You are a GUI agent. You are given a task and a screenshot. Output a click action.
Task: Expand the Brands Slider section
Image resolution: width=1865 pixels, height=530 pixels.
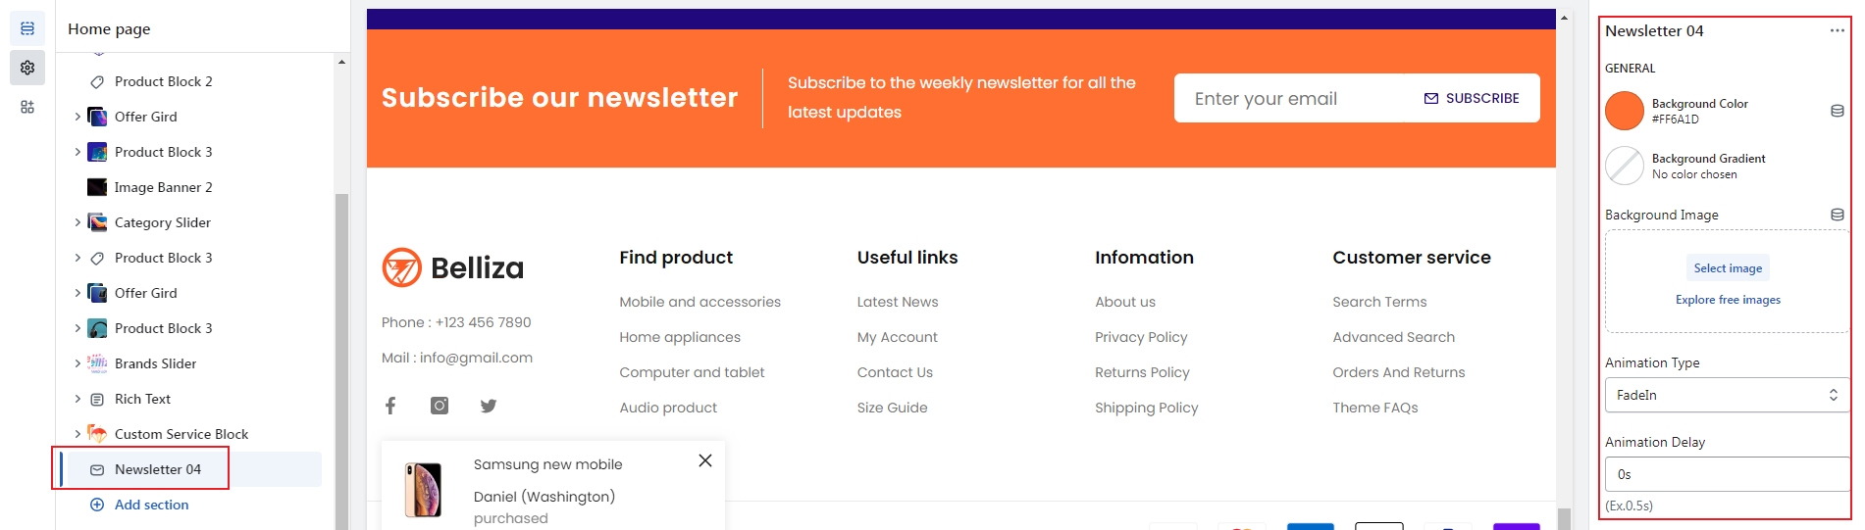point(78,363)
